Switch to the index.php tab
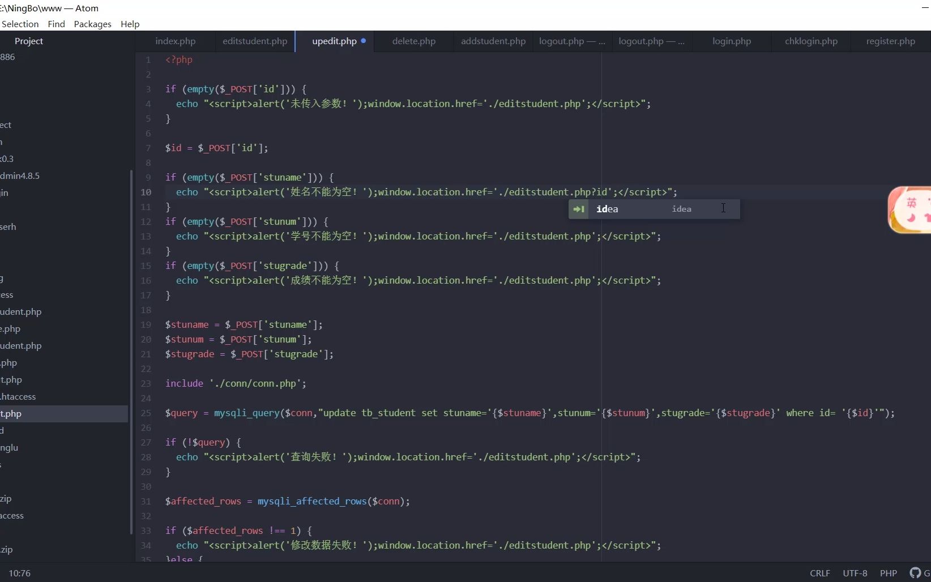 point(174,41)
